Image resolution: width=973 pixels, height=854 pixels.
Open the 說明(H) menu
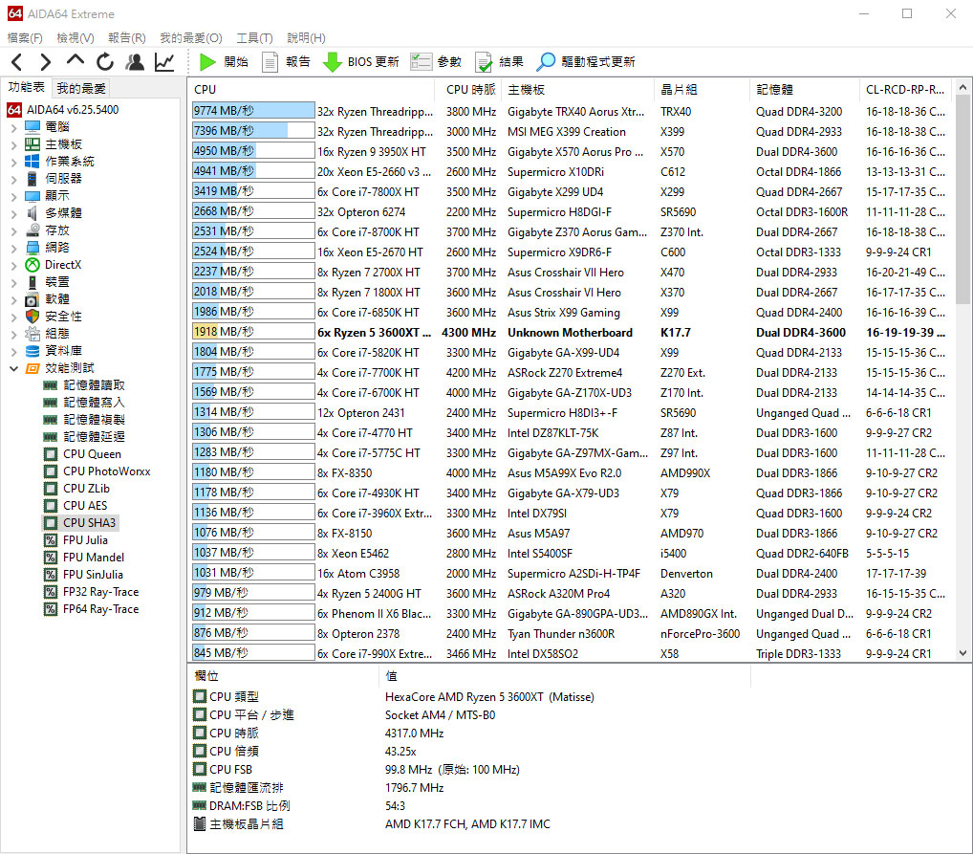tap(306, 38)
